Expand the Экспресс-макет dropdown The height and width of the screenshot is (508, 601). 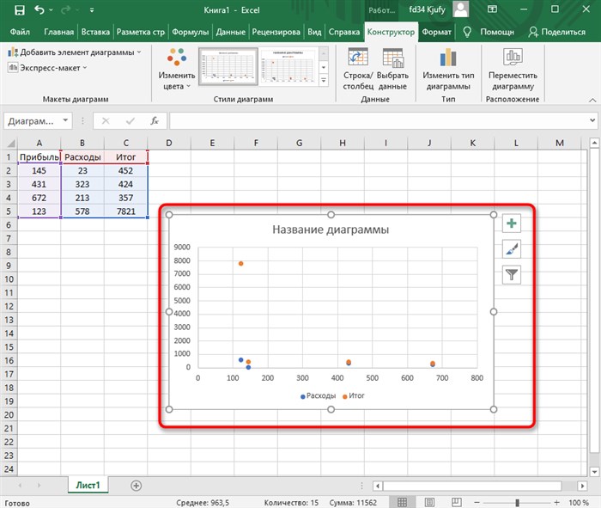(47, 68)
